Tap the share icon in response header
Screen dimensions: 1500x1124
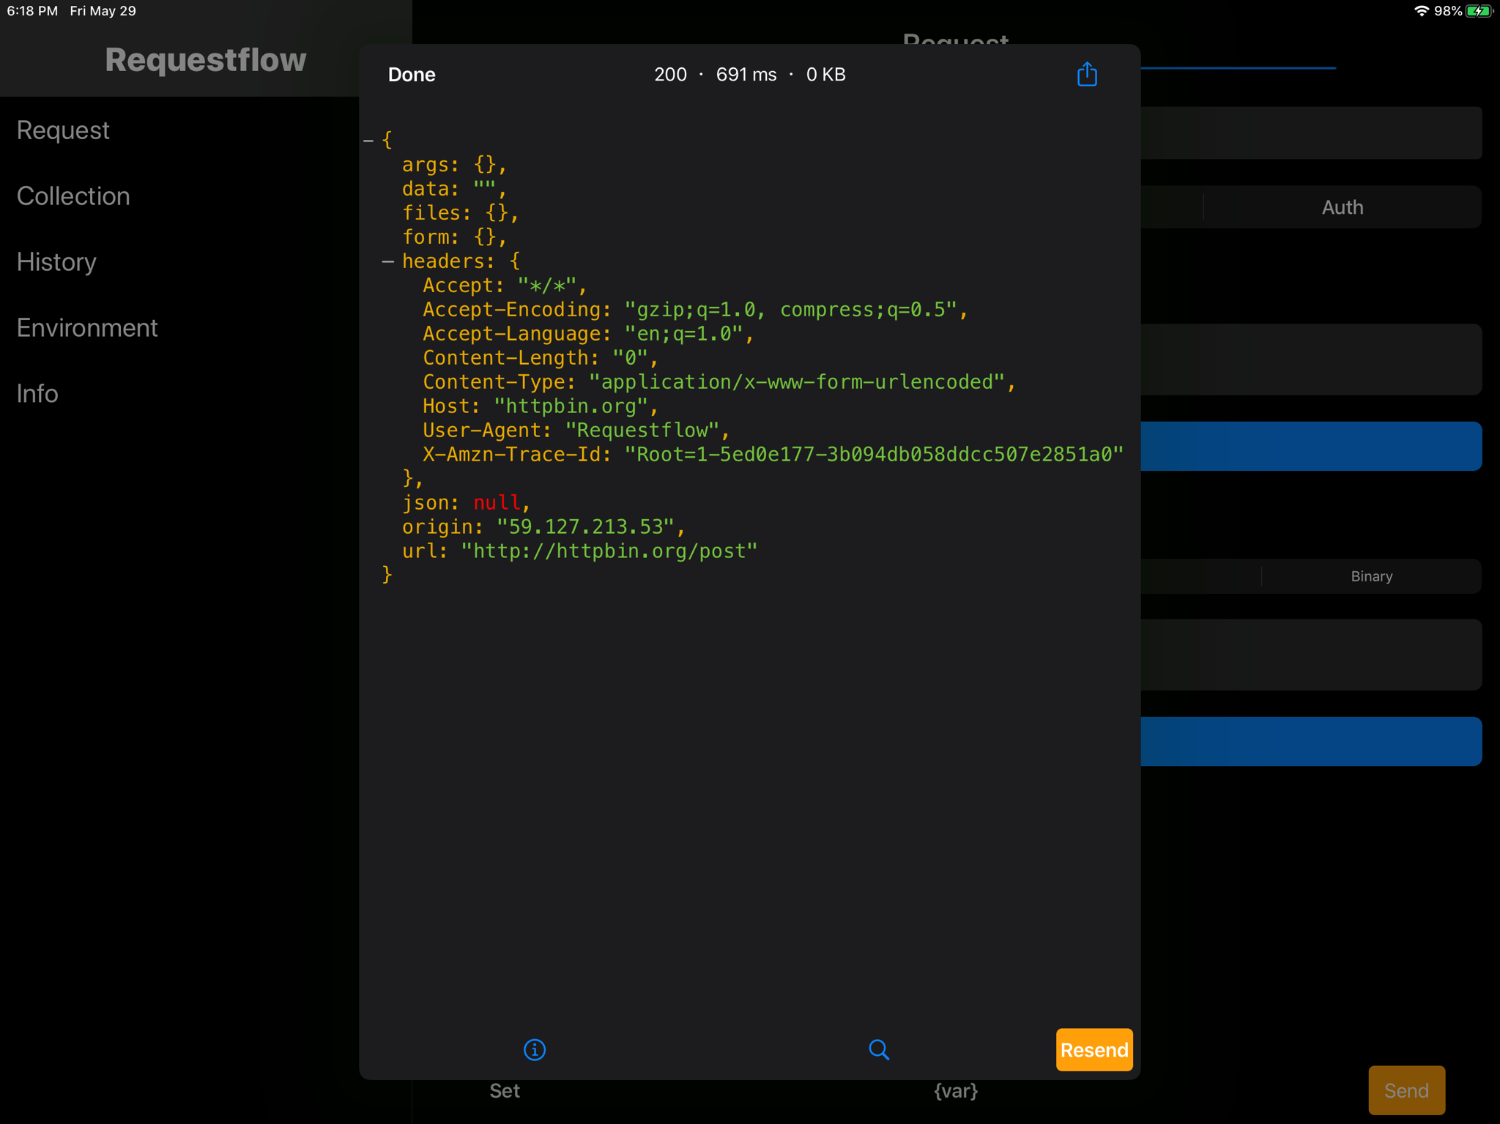click(x=1087, y=74)
